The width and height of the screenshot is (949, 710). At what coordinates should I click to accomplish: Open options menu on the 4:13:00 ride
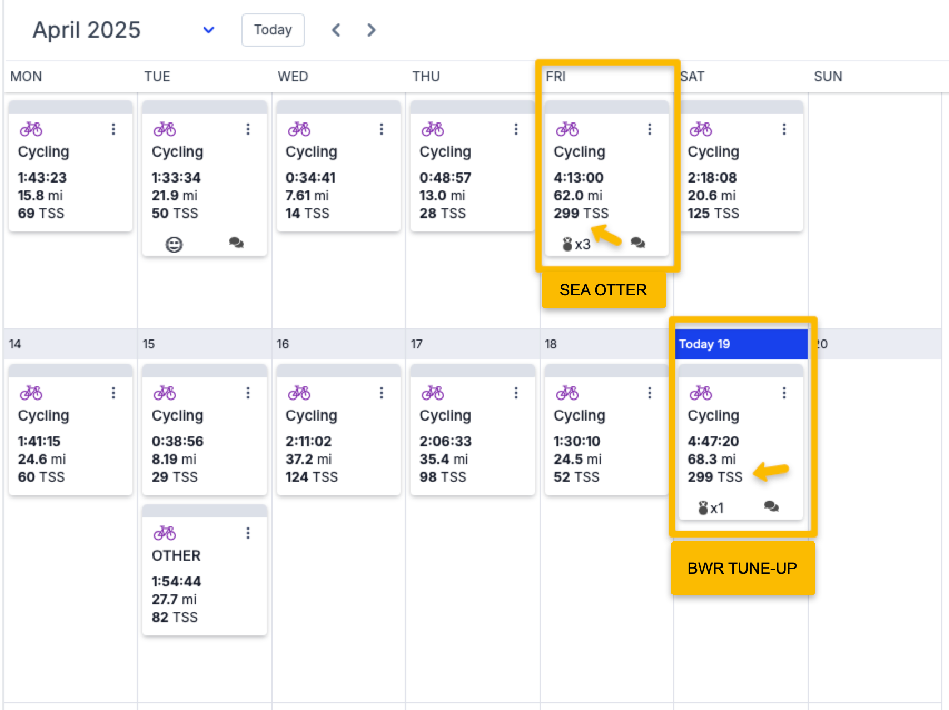(649, 129)
